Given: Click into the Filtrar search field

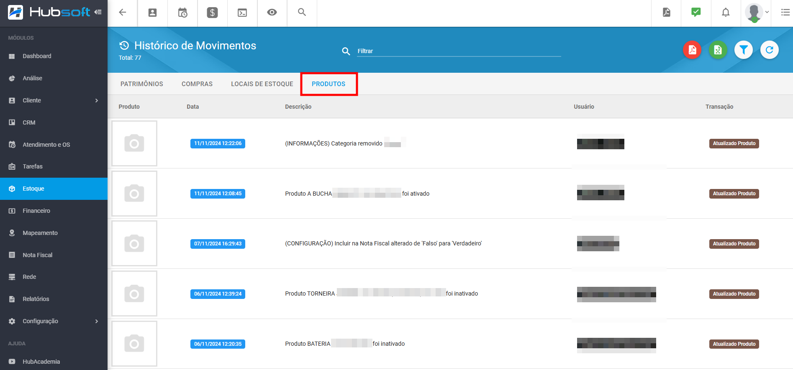Looking at the screenshot, I should [x=459, y=51].
